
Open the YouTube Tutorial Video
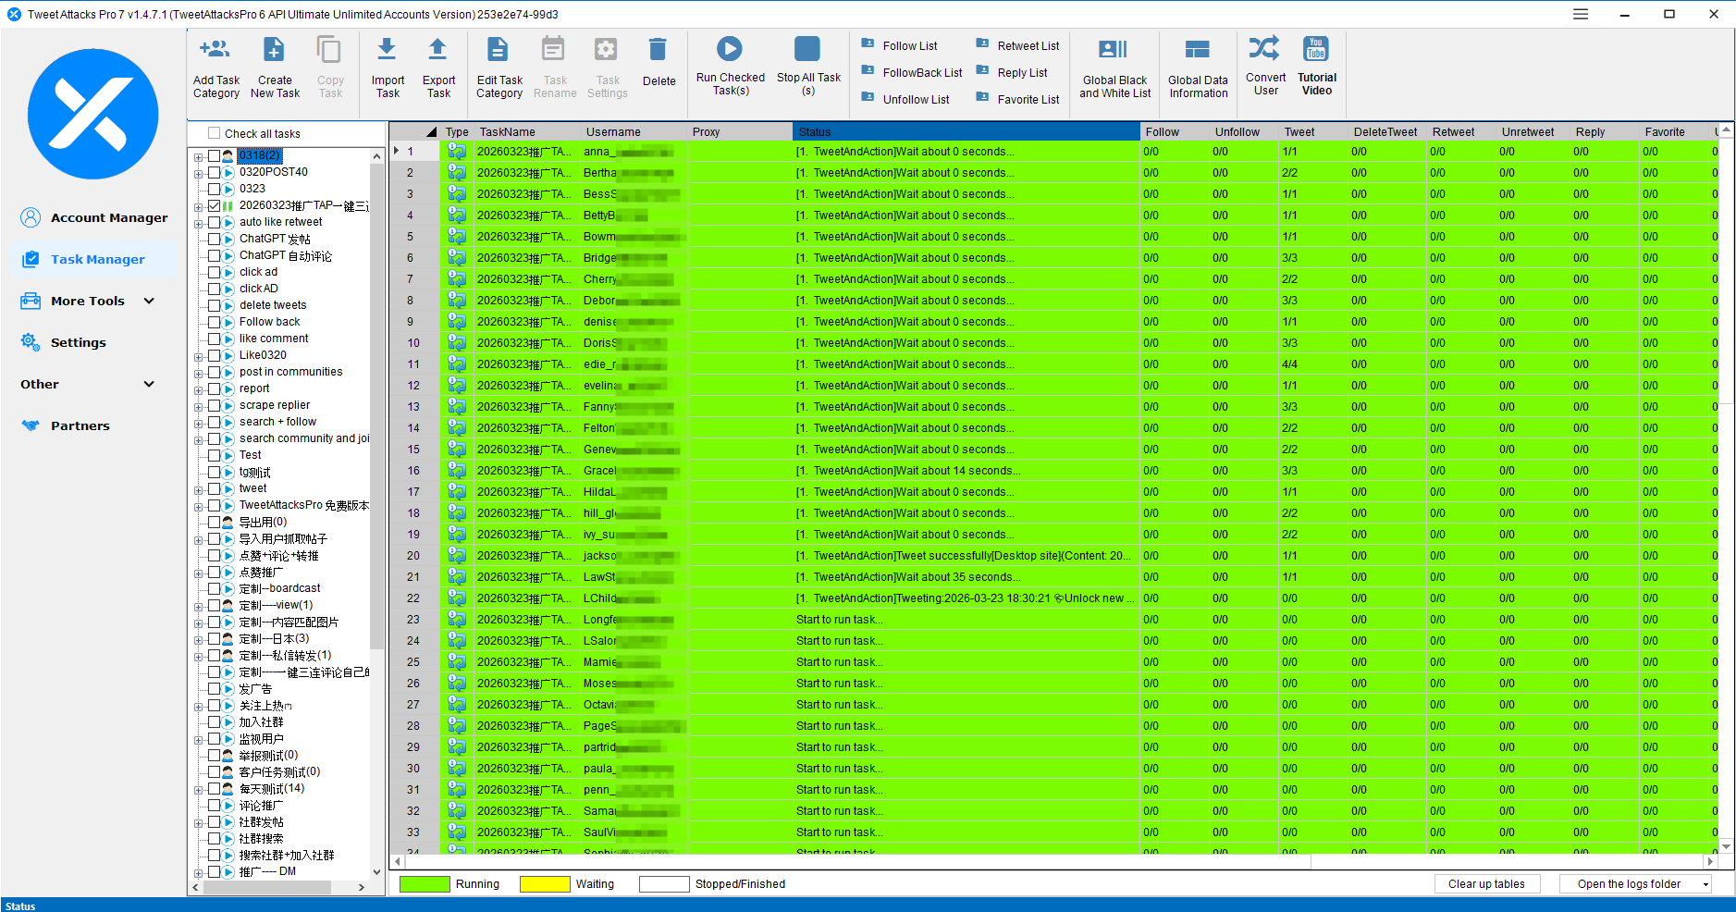pos(1316,49)
